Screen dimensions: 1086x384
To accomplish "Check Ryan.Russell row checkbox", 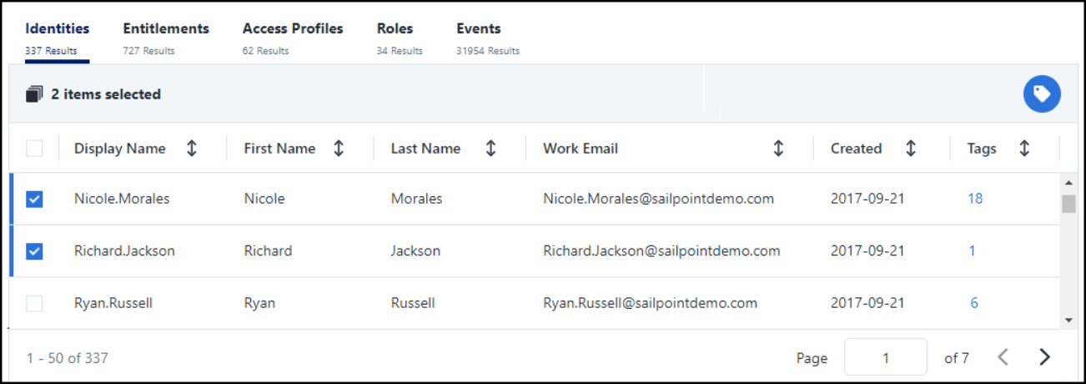I will [34, 303].
